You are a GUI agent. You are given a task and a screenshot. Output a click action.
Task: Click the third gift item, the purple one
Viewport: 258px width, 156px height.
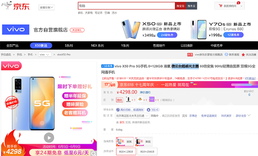click(152, 99)
